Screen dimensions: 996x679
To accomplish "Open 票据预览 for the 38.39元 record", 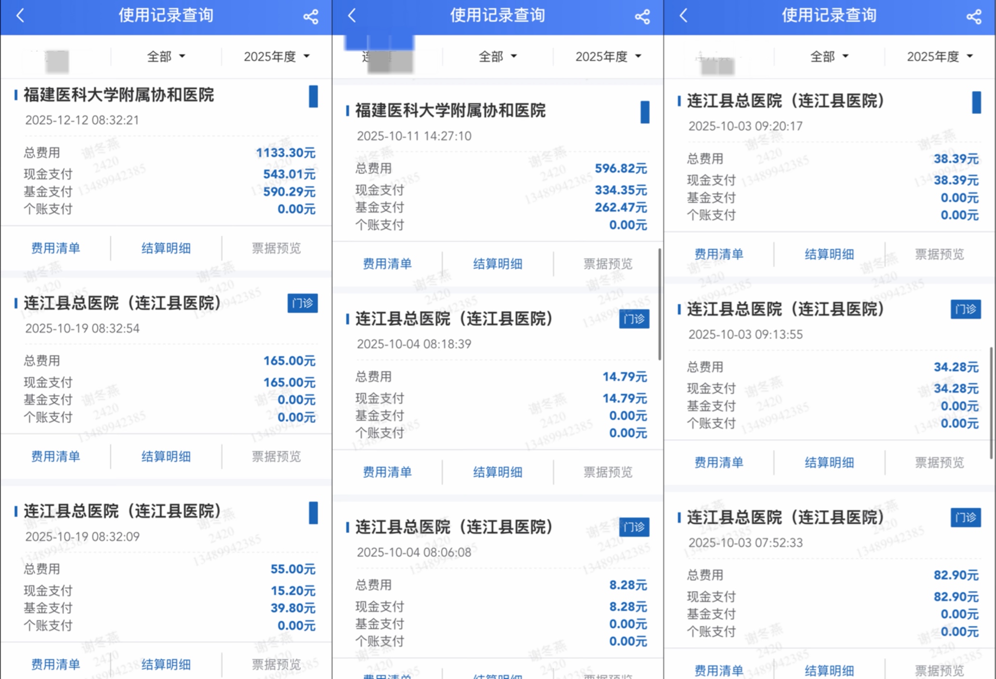I will (939, 254).
